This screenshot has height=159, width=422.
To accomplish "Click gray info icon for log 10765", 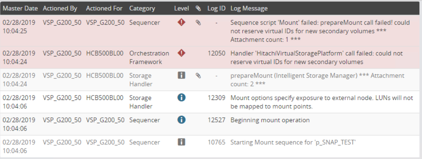I will [x=182, y=142].
